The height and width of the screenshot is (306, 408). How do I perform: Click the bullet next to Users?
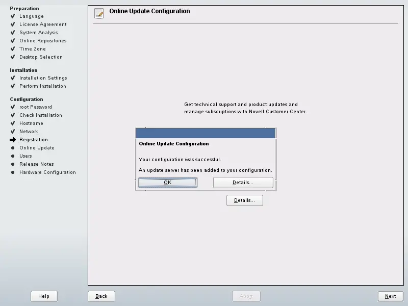pos(13,156)
